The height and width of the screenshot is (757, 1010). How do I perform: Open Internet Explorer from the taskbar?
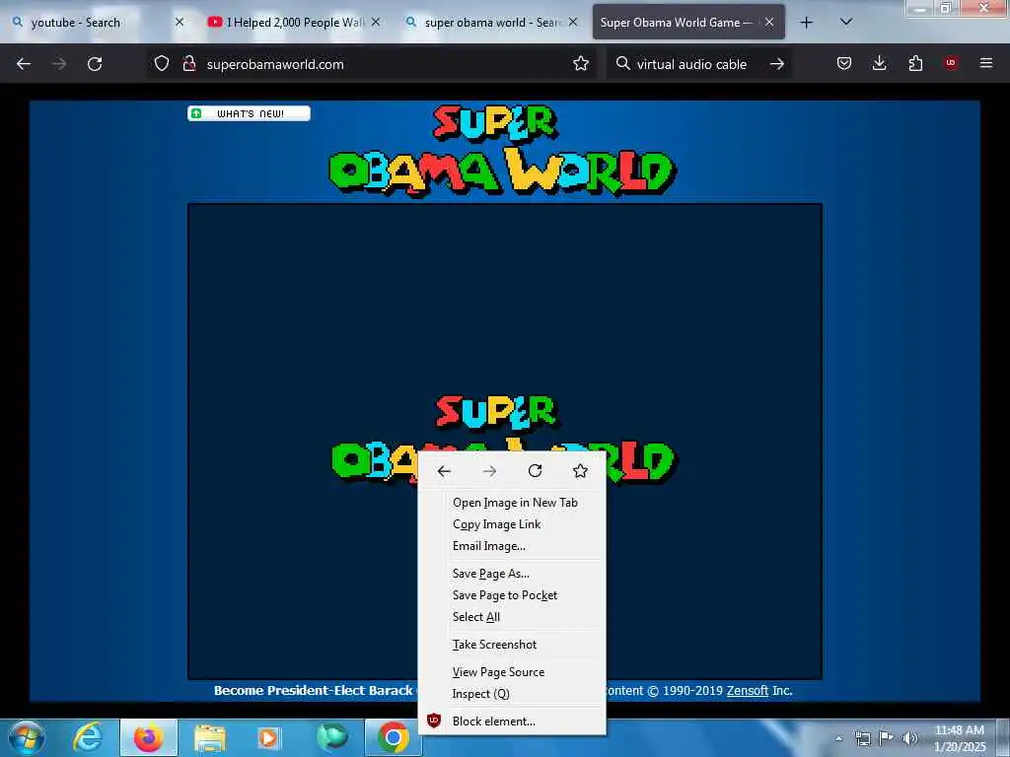(x=88, y=737)
